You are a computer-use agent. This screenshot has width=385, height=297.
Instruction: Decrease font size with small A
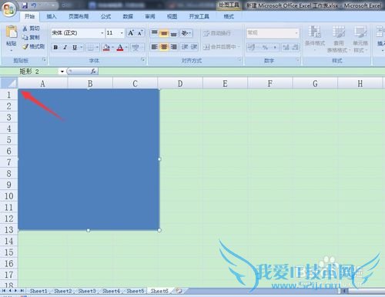pos(140,33)
